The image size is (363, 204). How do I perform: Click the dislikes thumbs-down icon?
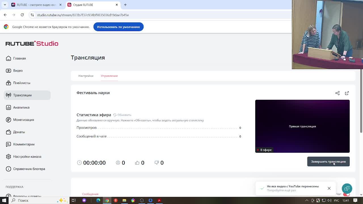pyautogui.click(x=157, y=163)
